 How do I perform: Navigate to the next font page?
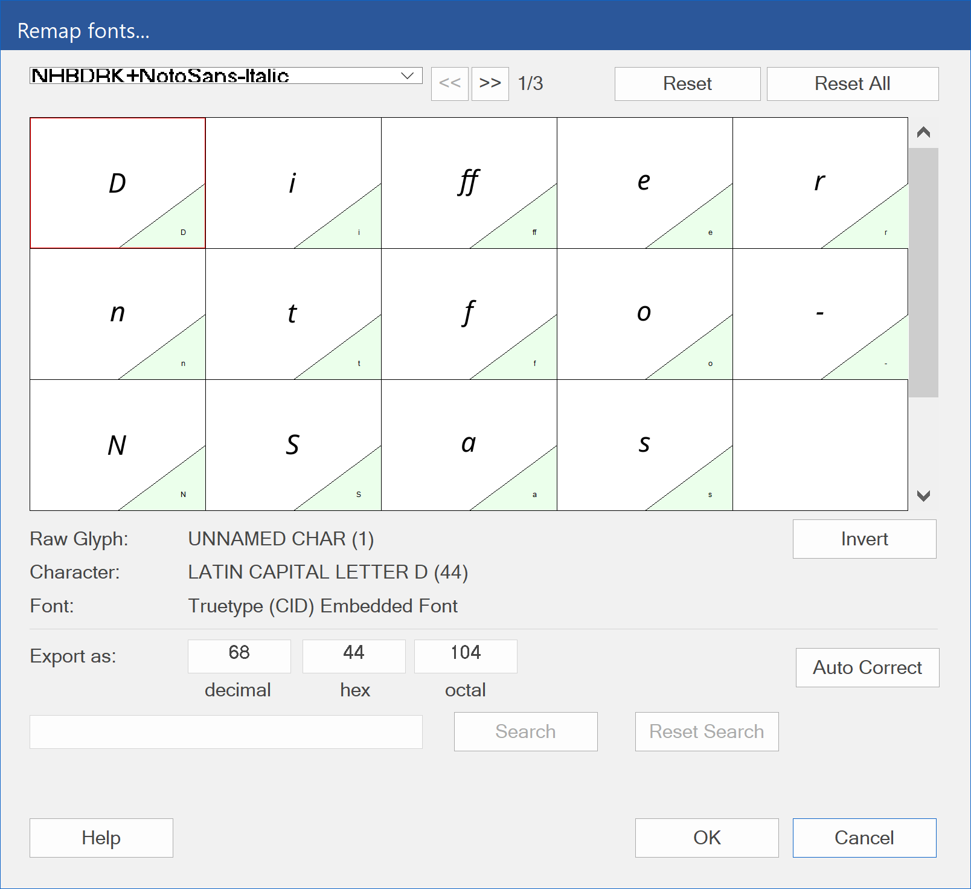pyautogui.click(x=490, y=83)
